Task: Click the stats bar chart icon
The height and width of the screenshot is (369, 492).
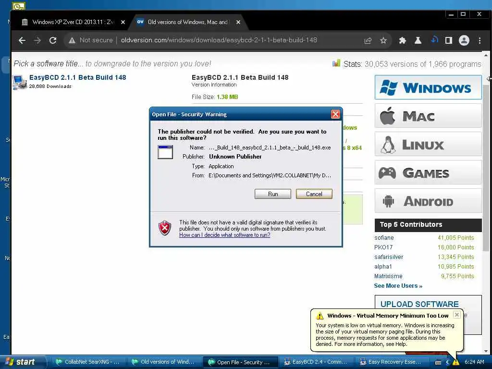Action: [x=336, y=63]
